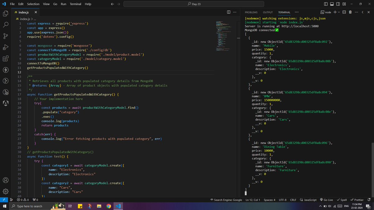374x210 pixels.
Task: Open the Source Control view
Action: [x=5, y=36]
